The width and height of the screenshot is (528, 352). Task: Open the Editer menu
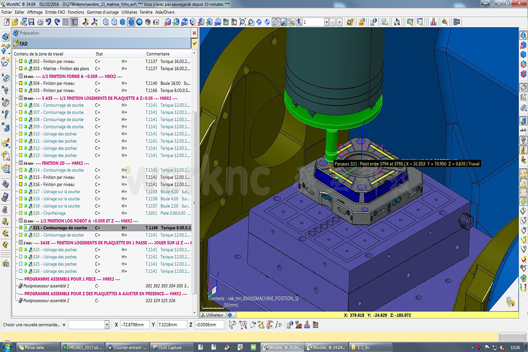click(20, 12)
